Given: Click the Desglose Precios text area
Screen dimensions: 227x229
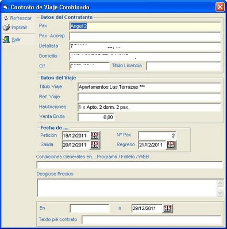Looking at the screenshot, I should coord(127,188).
